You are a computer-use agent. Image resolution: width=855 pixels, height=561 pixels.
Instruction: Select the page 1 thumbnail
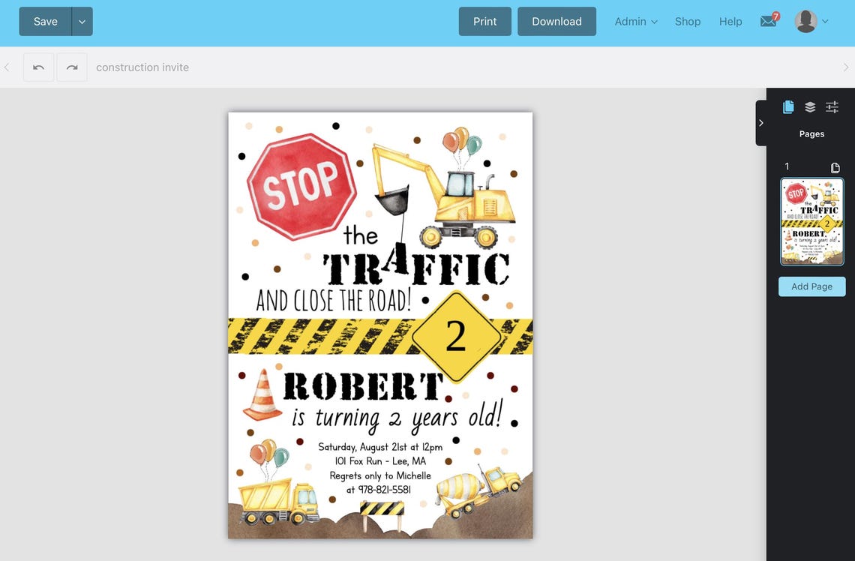[811, 221]
